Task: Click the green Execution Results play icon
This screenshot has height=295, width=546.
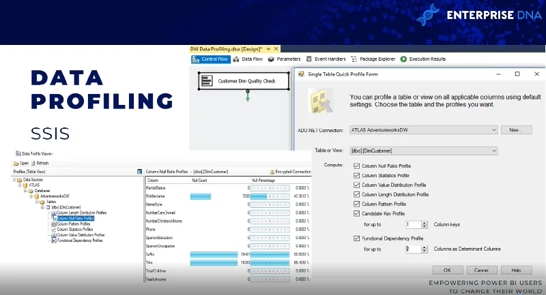Action: 403,59
